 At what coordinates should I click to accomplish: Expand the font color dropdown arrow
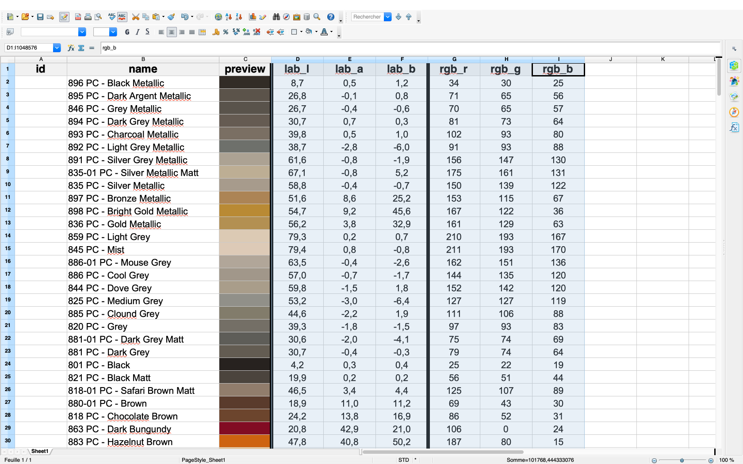point(331,32)
